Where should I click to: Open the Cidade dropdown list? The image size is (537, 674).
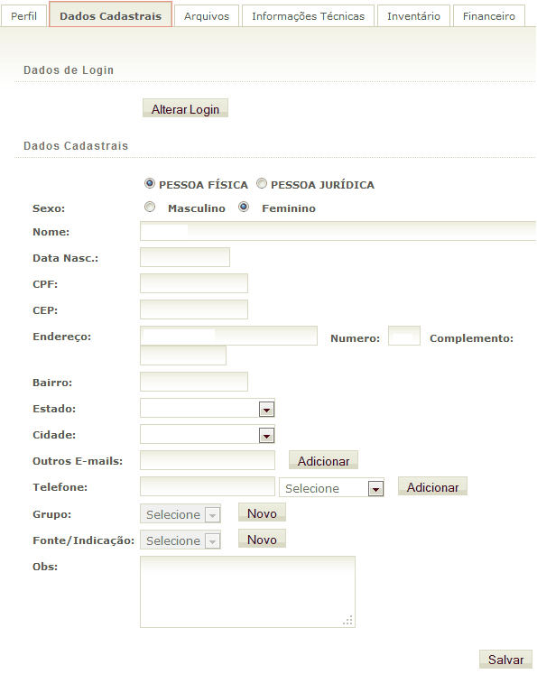[208, 434]
